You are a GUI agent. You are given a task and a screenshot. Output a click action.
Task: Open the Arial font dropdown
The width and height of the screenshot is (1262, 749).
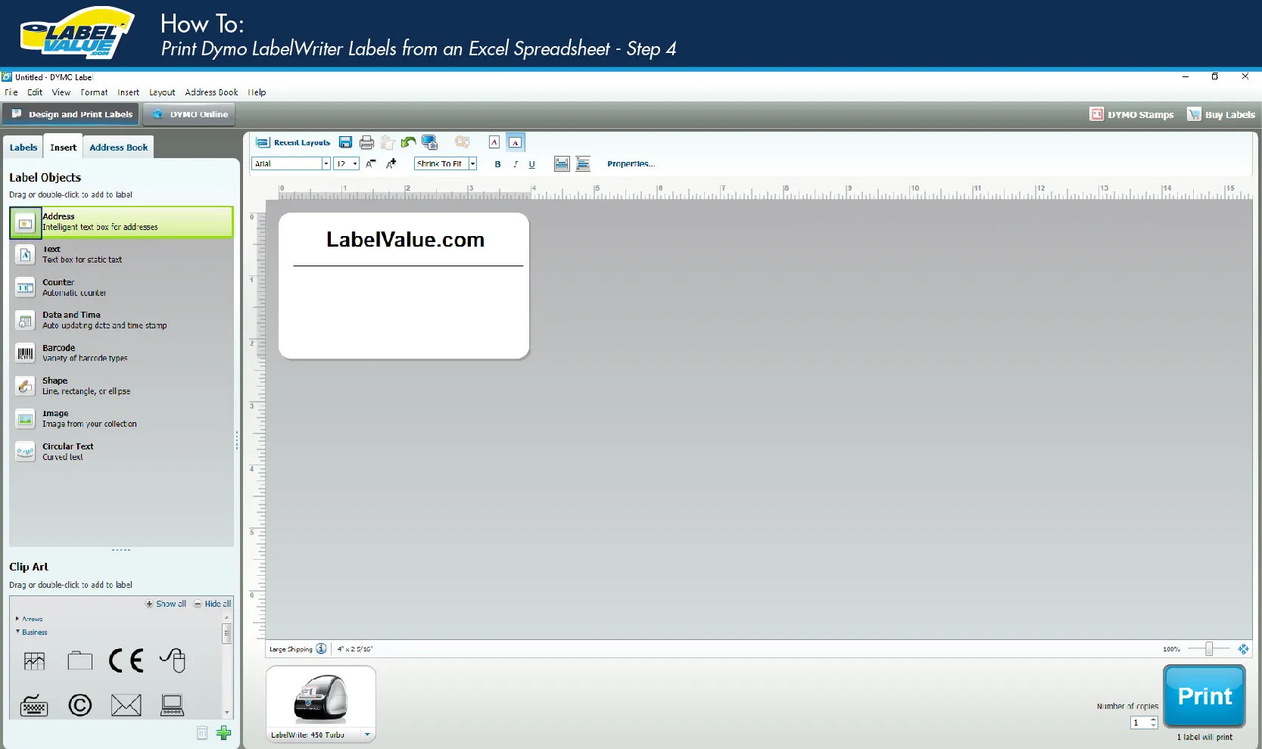pos(326,163)
